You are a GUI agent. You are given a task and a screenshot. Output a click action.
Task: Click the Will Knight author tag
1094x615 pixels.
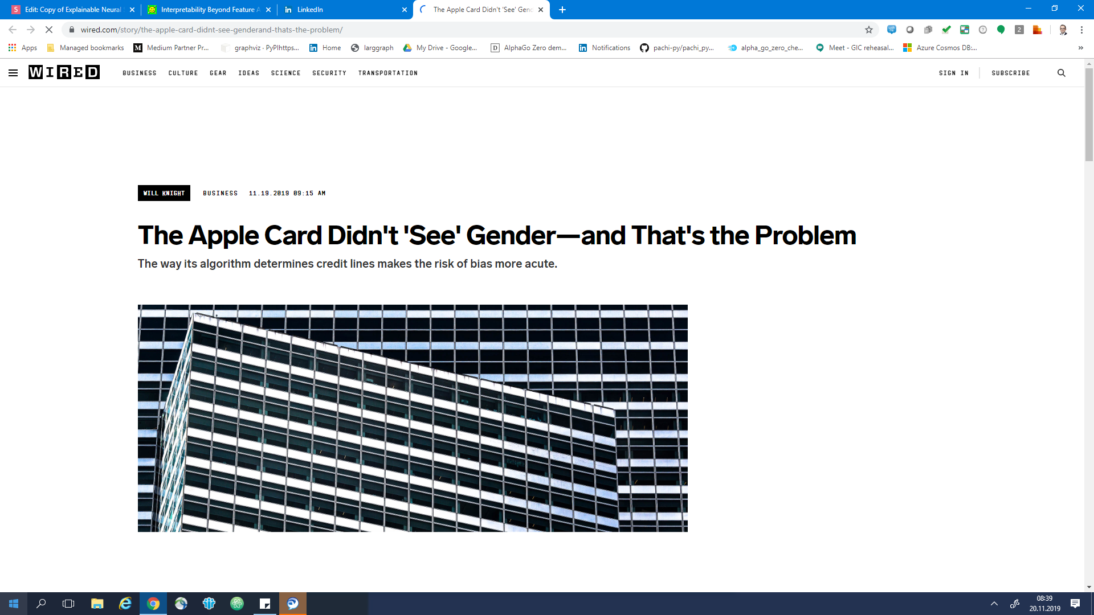pos(164,193)
